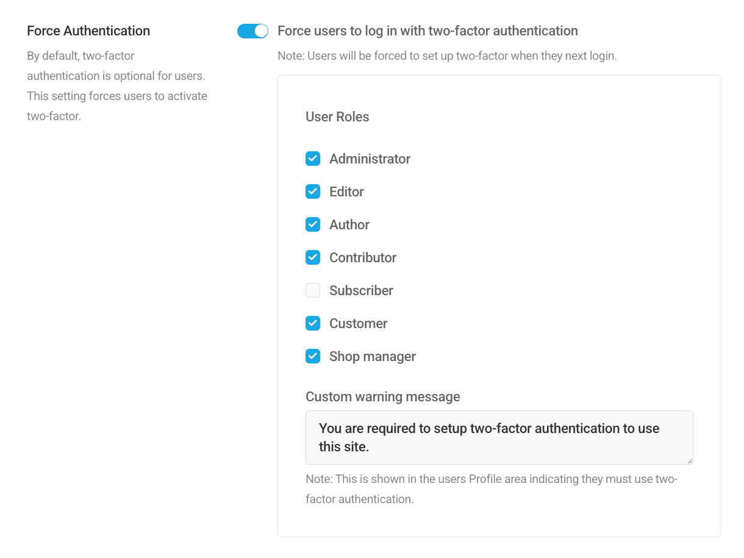Click the description text about optional two-factor
The image size is (744, 558).
(116, 85)
